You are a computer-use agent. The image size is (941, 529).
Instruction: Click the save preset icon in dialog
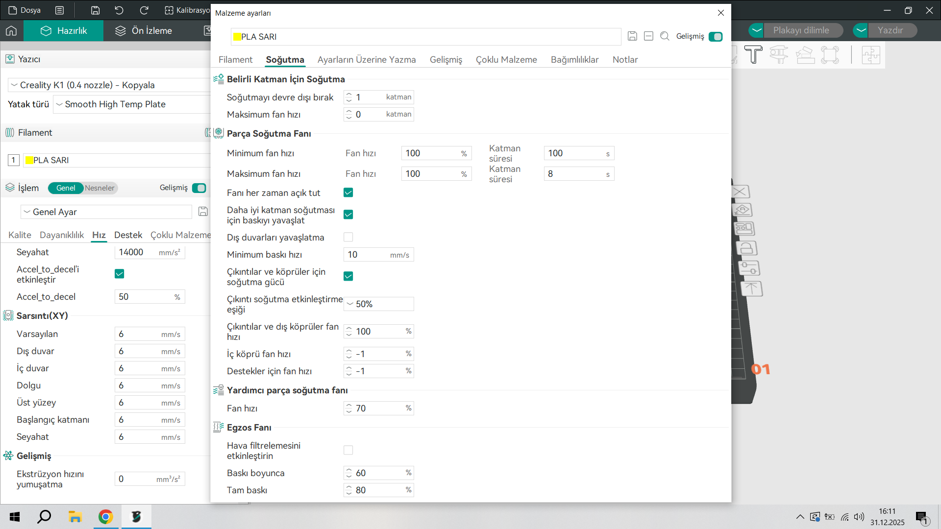click(632, 36)
